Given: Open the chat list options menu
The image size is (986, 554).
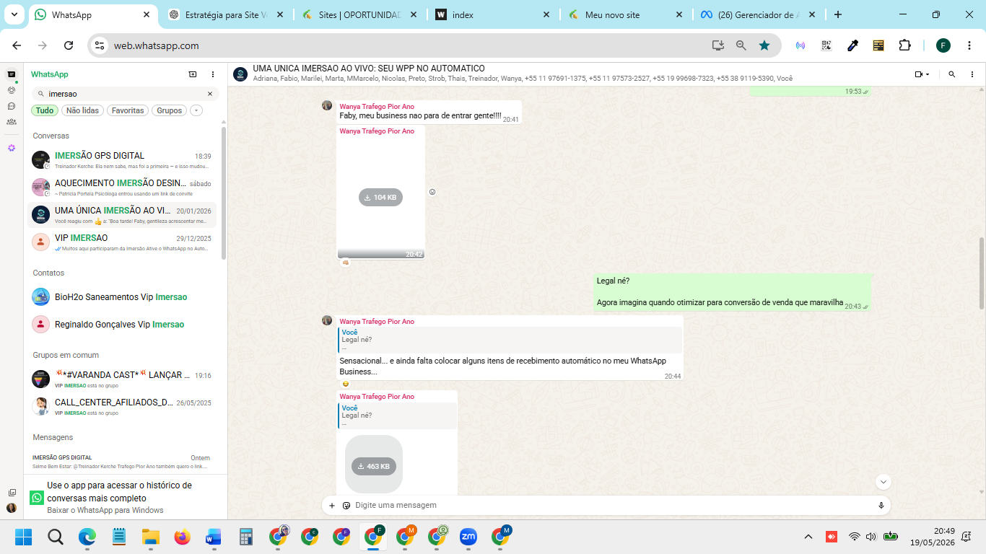Looking at the screenshot, I should [213, 74].
